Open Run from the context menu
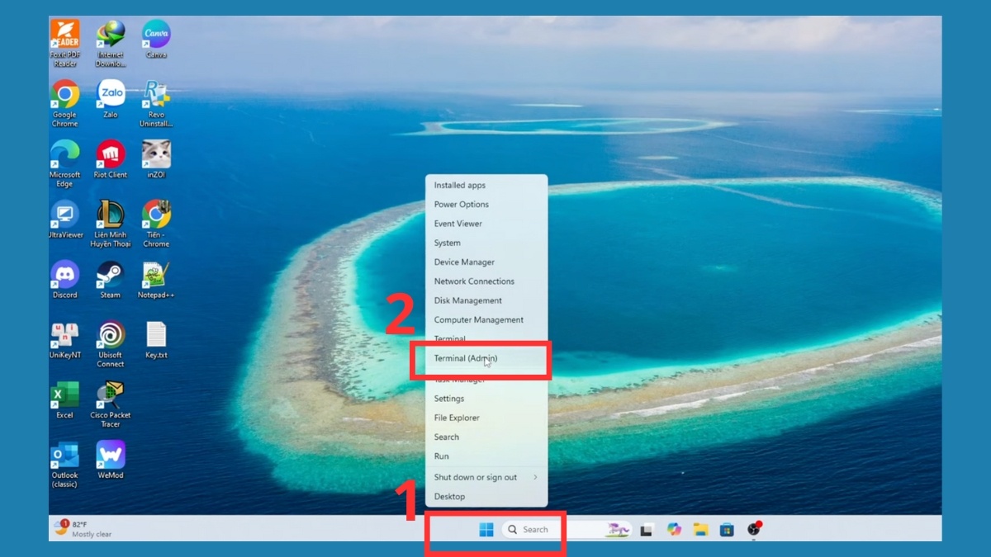991x557 pixels. pyautogui.click(x=486, y=456)
